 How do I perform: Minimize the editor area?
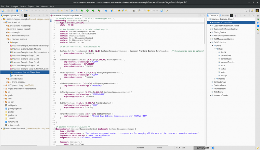(x=200, y=15)
